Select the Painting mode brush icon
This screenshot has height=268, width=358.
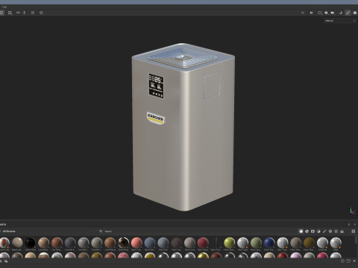(x=348, y=13)
